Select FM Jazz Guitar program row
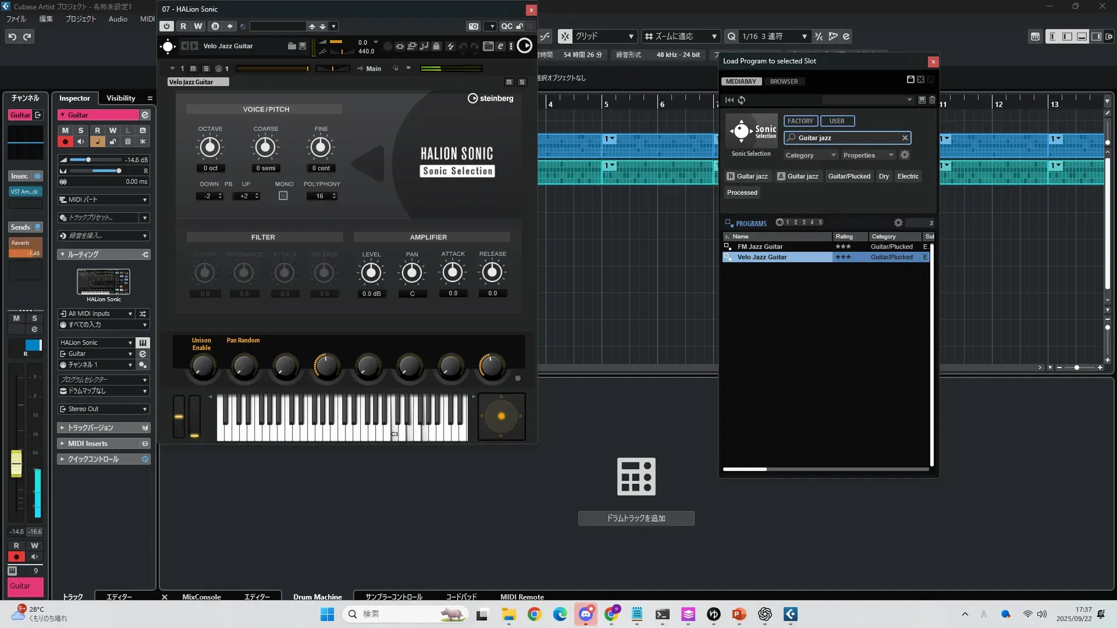1117x628 pixels. [x=760, y=247]
